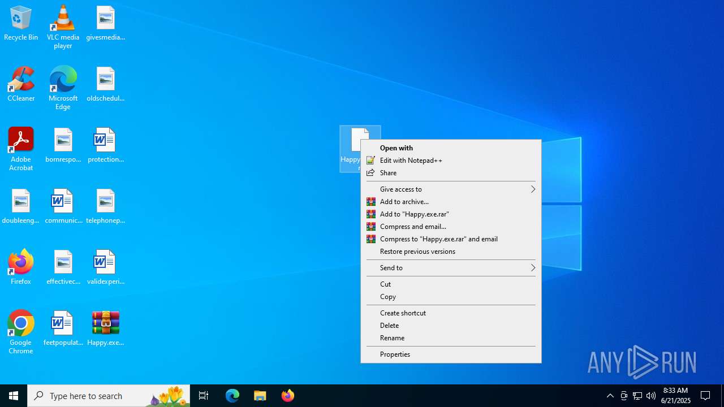The height and width of the screenshot is (407, 724).
Task: Launch Adobe Acrobat shortcut
Action: [21, 149]
